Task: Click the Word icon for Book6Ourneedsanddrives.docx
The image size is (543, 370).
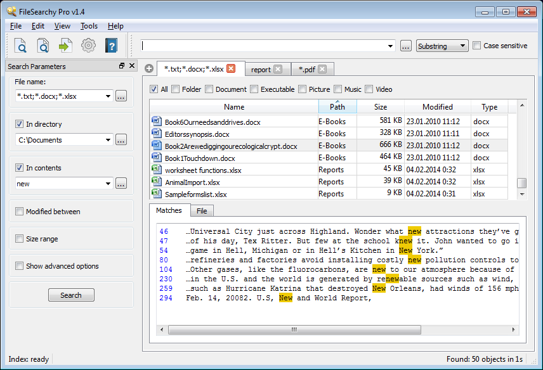Action: [157, 121]
